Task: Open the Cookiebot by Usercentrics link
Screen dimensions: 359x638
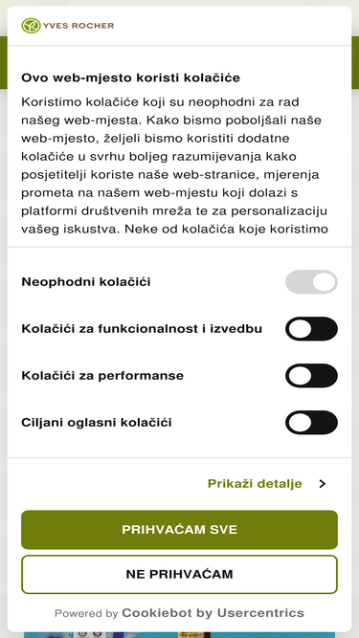Action: click(213, 613)
